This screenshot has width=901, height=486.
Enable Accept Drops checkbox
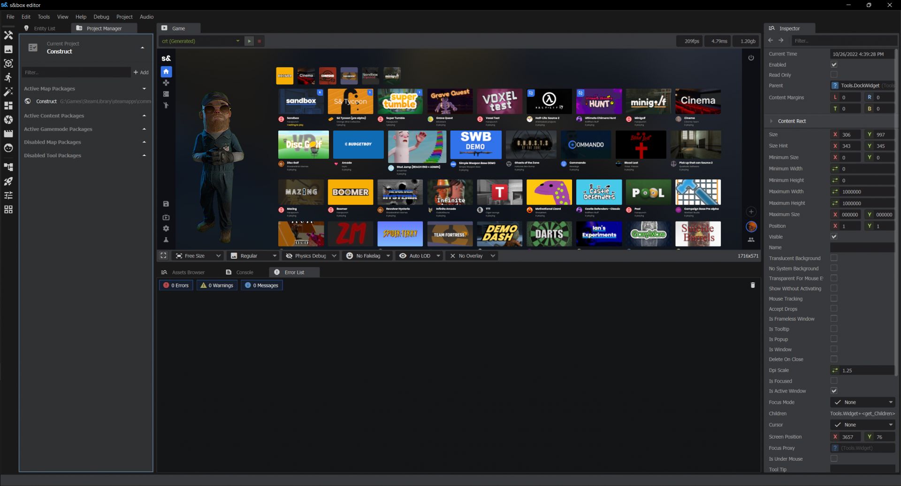[x=834, y=309]
